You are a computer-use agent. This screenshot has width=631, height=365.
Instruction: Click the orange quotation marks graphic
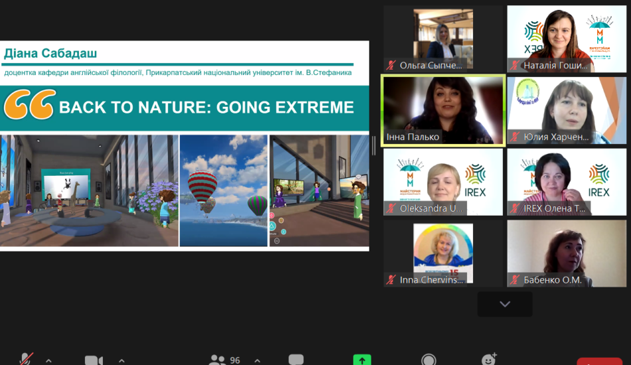pyautogui.click(x=29, y=104)
